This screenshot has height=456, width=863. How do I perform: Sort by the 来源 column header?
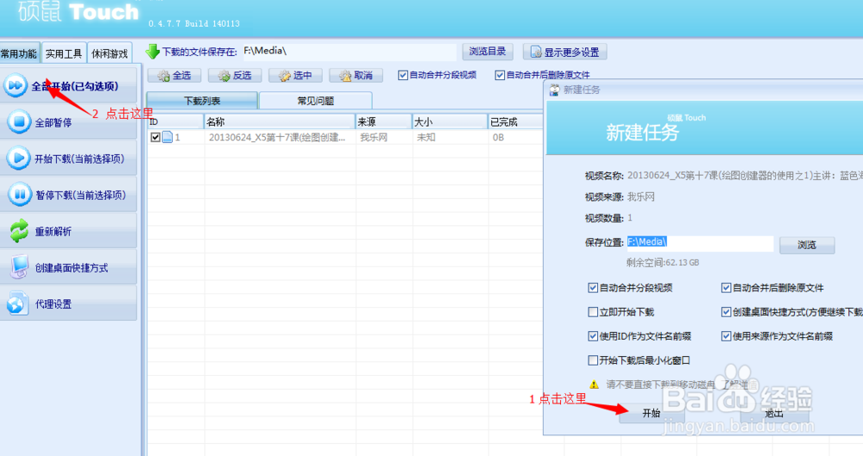pos(384,122)
